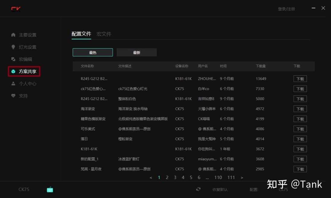Select the 灯光设置 bulb icon
This screenshot has width=331, height=198.
pos(13,47)
